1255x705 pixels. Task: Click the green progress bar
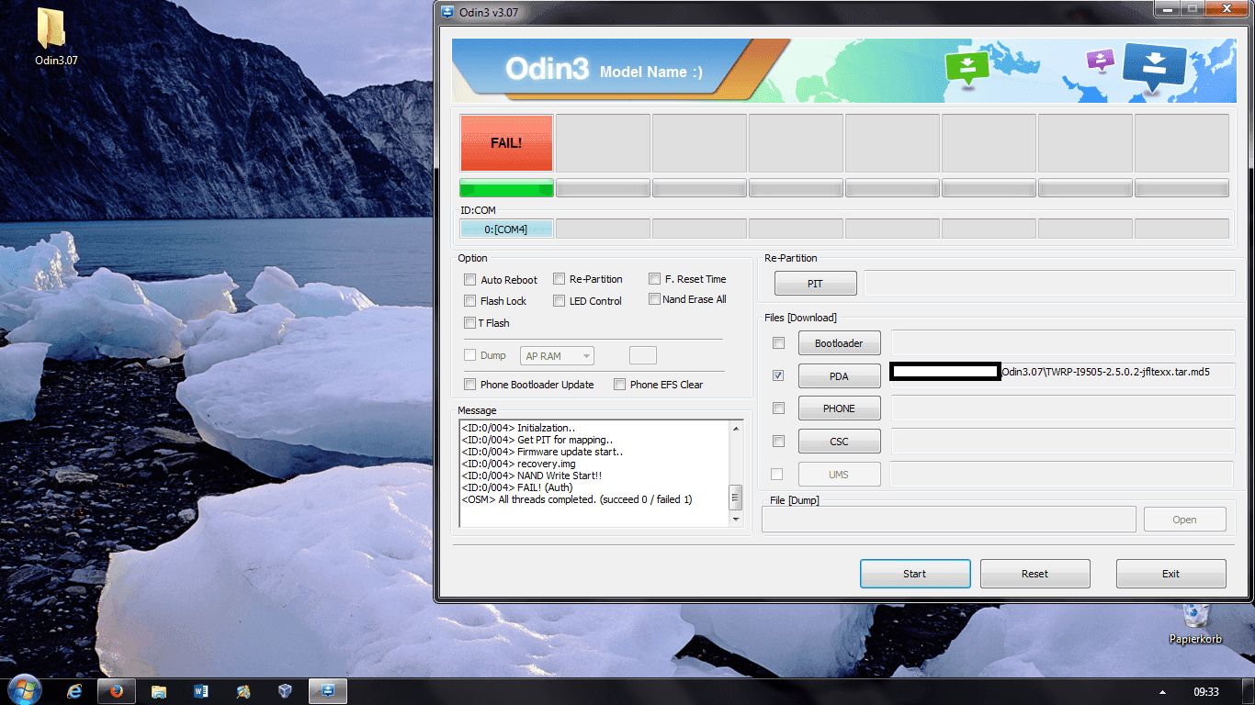click(506, 188)
